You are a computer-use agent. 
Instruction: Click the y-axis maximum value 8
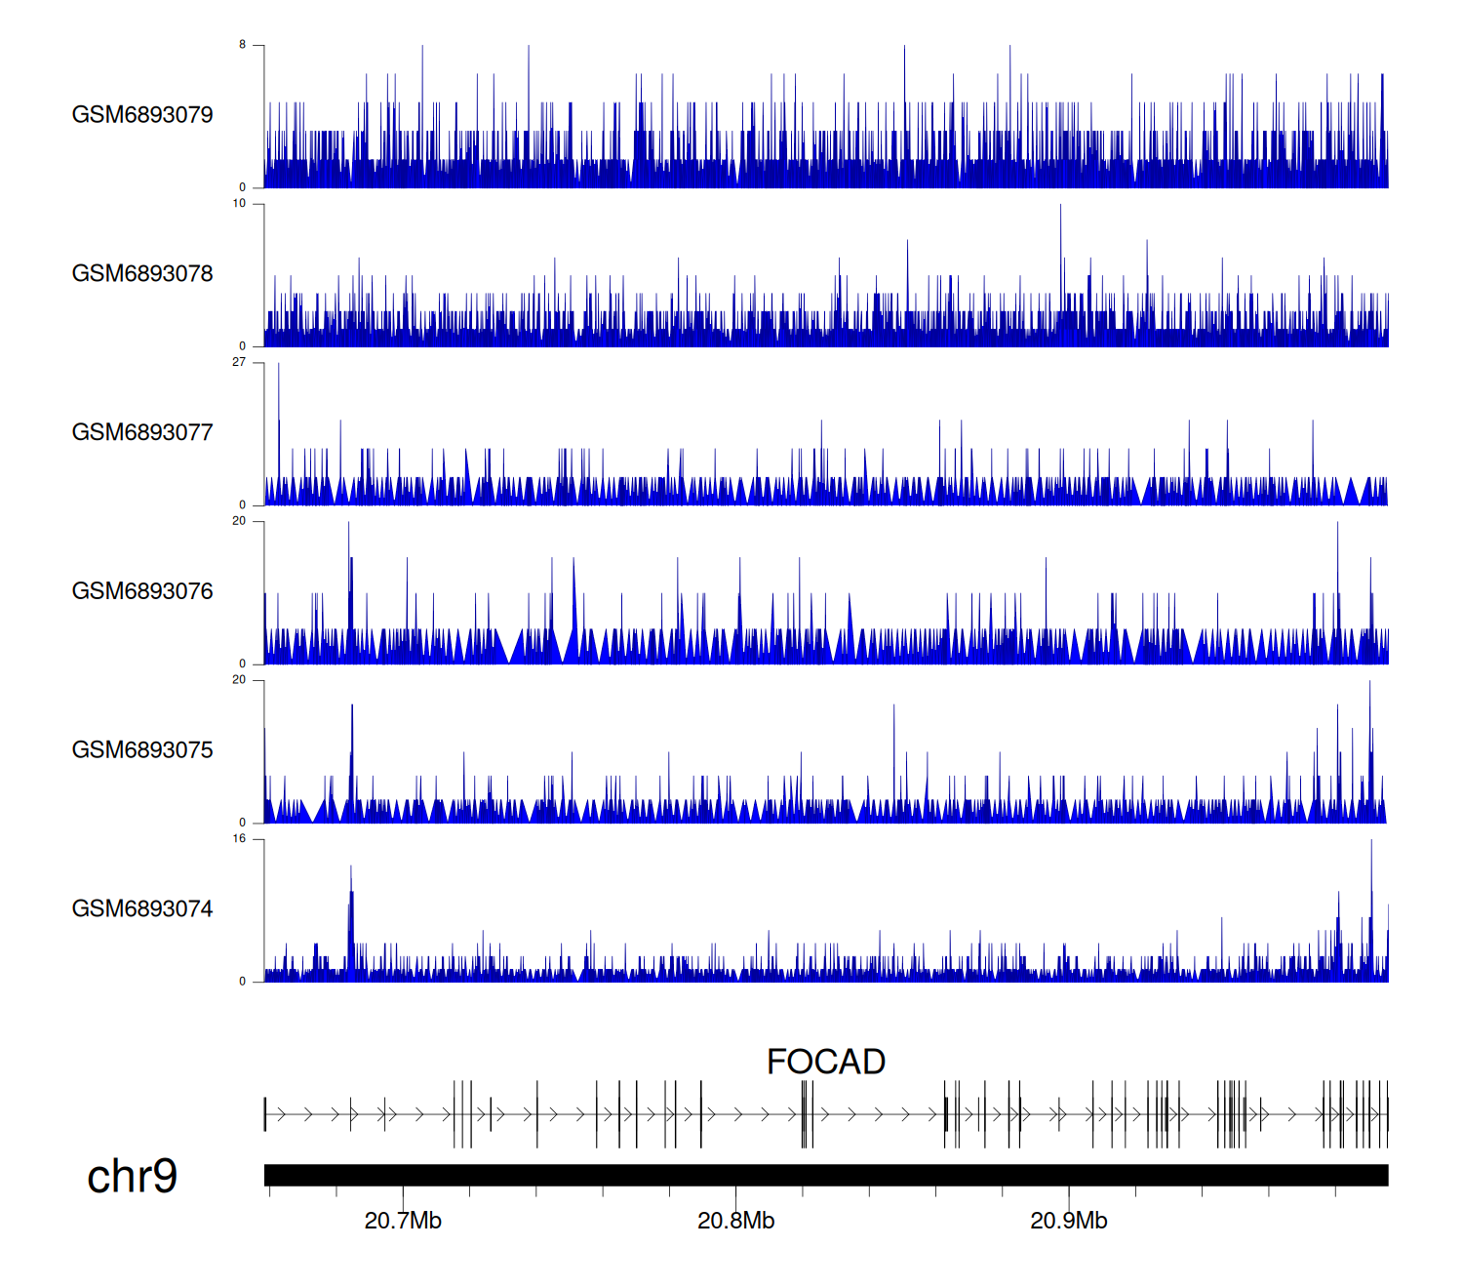pyautogui.click(x=242, y=45)
